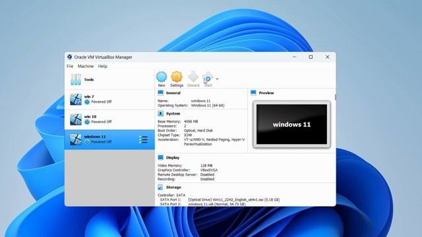
Task: Click the win 10 machine icon
Action: 76,119
